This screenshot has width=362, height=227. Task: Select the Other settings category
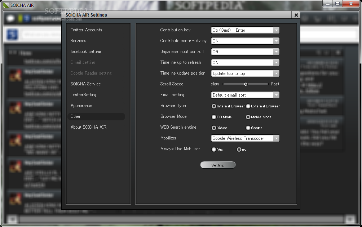coord(96,116)
